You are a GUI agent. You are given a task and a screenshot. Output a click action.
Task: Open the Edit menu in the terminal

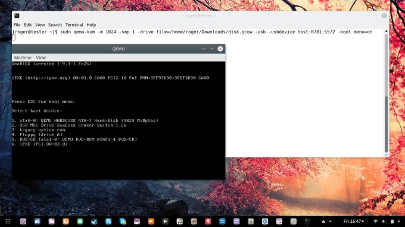27,25
